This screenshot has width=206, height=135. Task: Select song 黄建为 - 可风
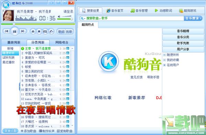[x=45, y=58]
